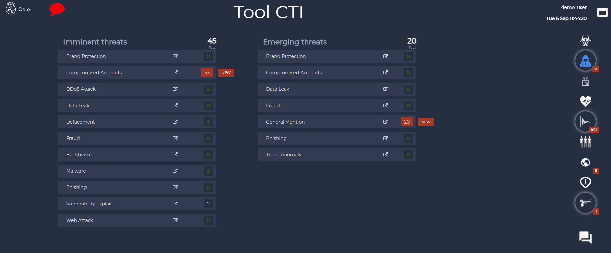Select the heartbeat health icon
This screenshot has height=253, width=611.
pos(585,101)
